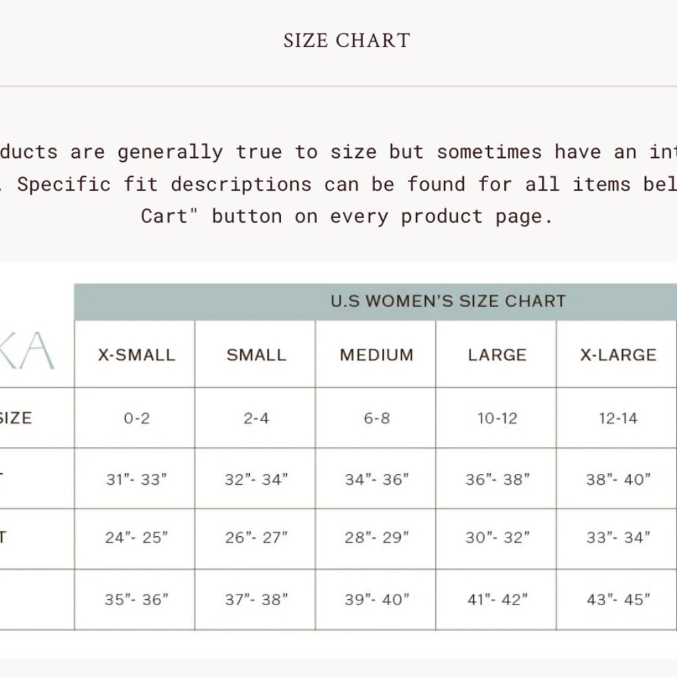
Task: Click the 35"- 36" hip measurement cell
Action: click(137, 599)
